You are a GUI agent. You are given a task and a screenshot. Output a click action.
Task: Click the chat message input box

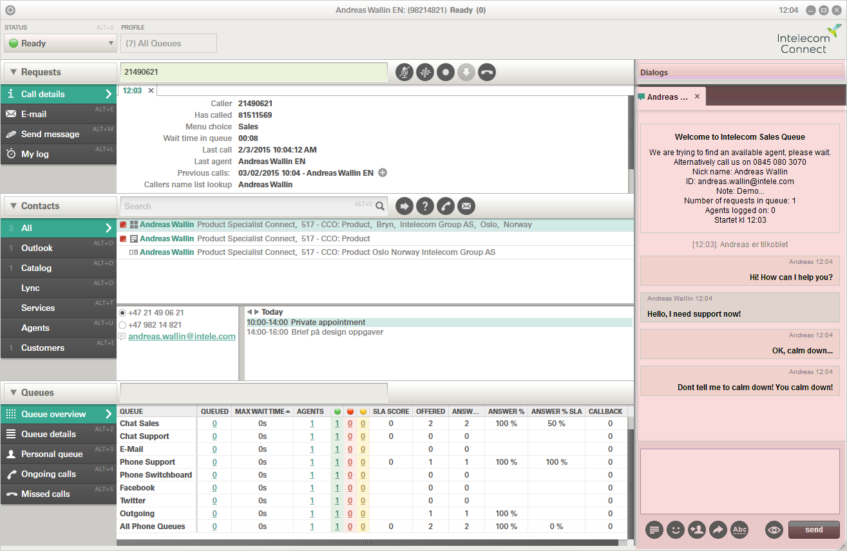tap(739, 481)
